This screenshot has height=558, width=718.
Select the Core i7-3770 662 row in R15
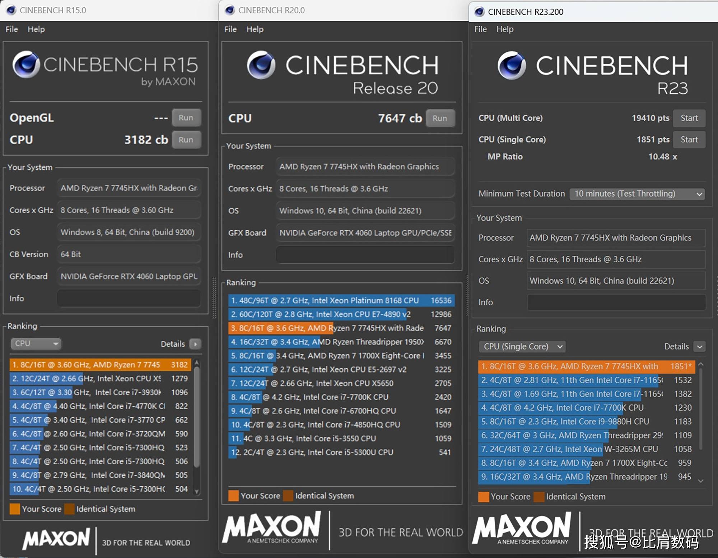tap(101, 420)
